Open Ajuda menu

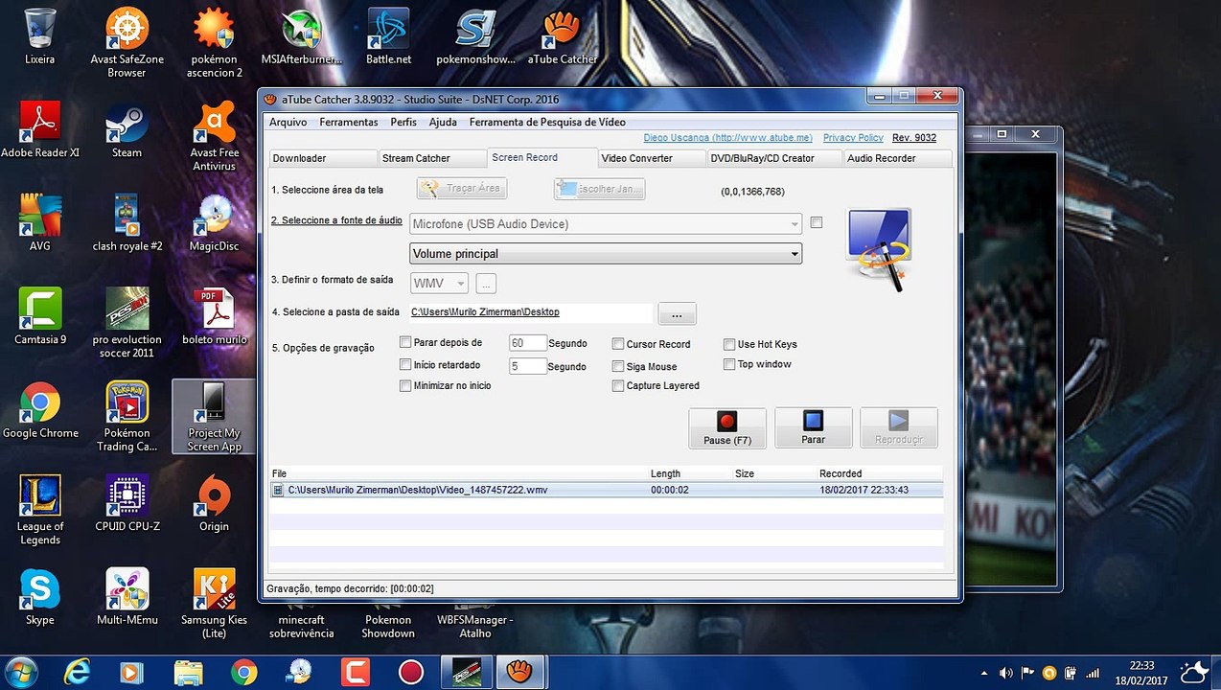coord(443,122)
